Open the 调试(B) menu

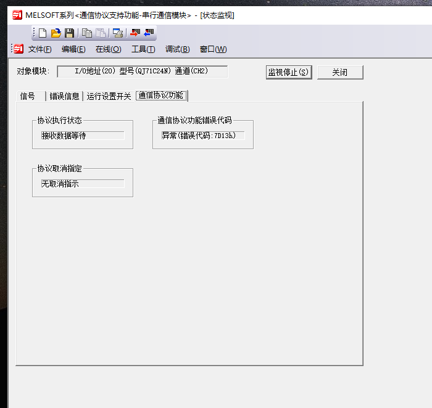[177, 49]
